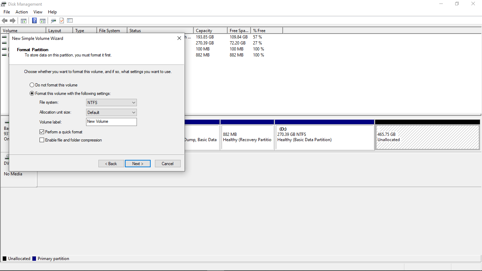Click the Forward arrow toolbar icon
482x271 pixels.
click(13, 21)
